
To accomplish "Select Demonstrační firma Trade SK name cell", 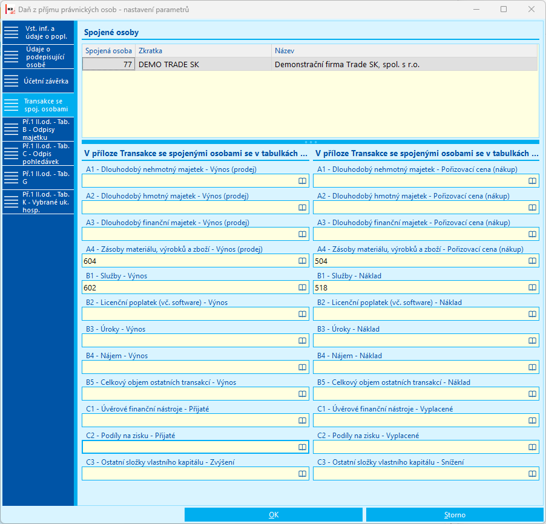I will tap(404, 64).
